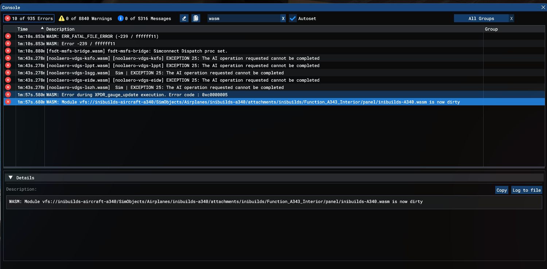
Task: Uncheck the Autoset checkbox
Action: pos(293,18)
